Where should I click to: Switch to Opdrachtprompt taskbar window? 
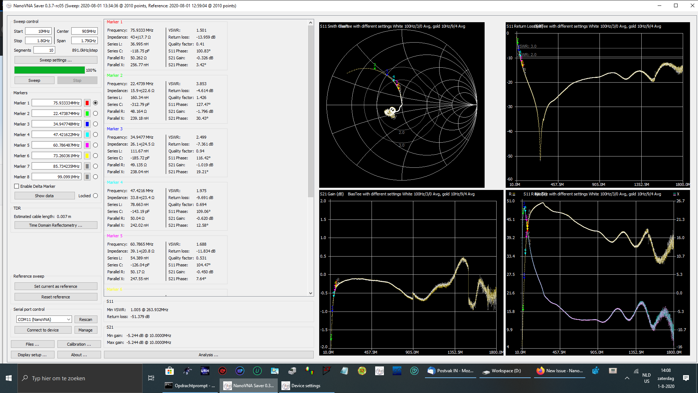pos(190,386)
